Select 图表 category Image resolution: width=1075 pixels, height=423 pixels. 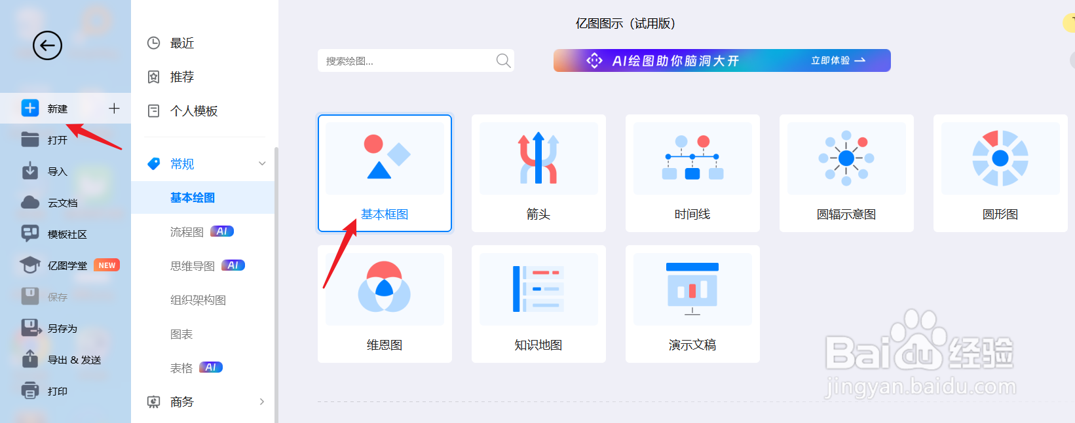[x=181, y=334]
